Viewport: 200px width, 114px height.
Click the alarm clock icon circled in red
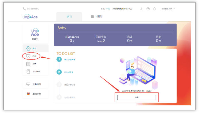(28, 56)
